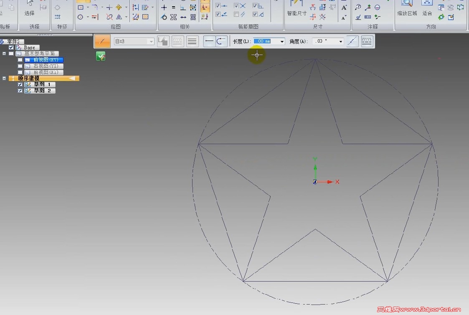Apply the Tangent relationship constraint
469x315 pixels.
[164, 17]
